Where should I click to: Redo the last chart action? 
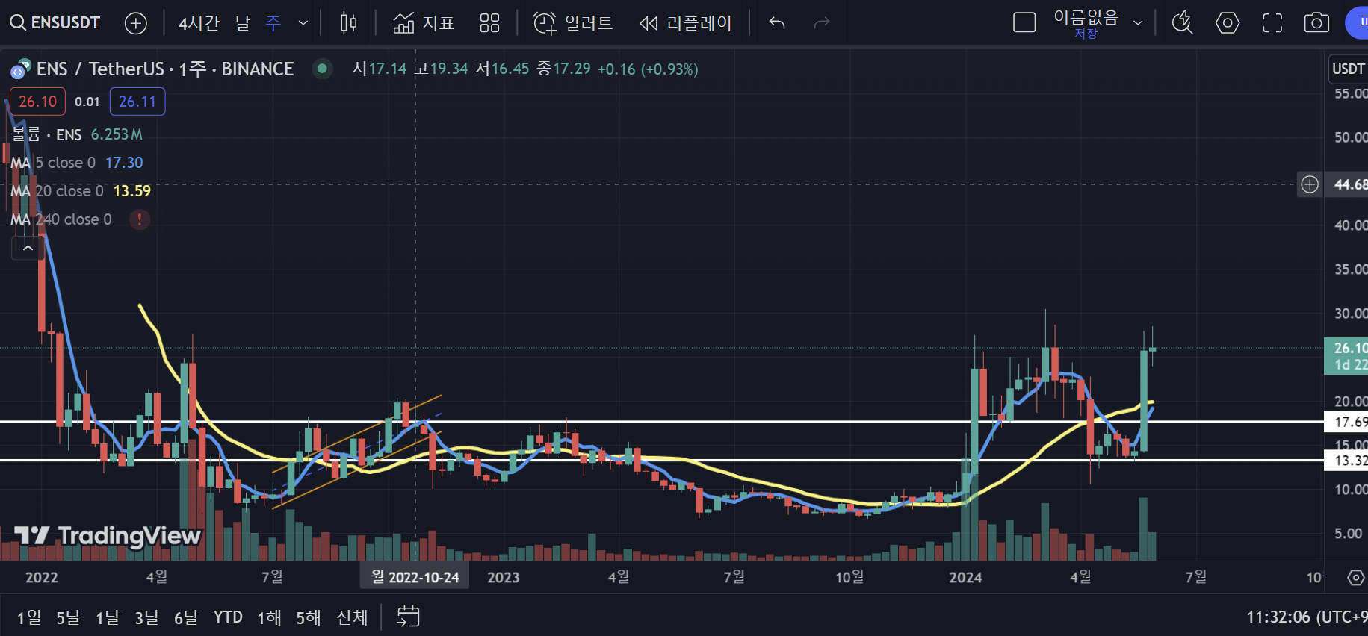822,23
